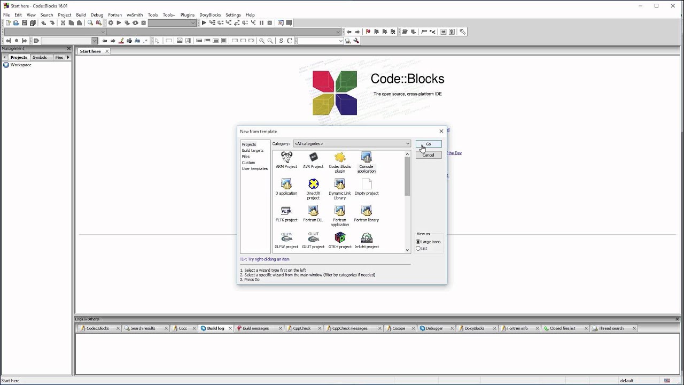Image resolution: width=684 pixels, height=385 pixels.
Task: Pick the D application template
Action: [286, 187]
